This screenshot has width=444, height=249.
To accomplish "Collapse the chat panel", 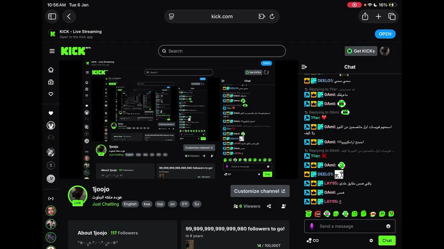I will tap(304, 67).
